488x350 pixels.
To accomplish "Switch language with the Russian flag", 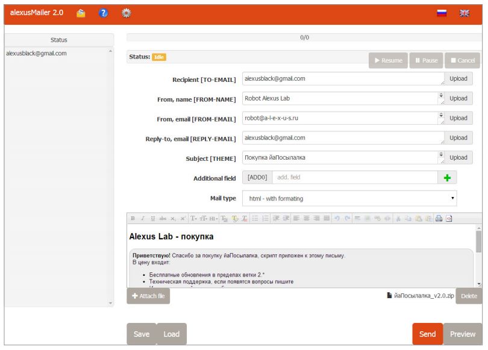I will pyautogui.click(x=442, y=13).
